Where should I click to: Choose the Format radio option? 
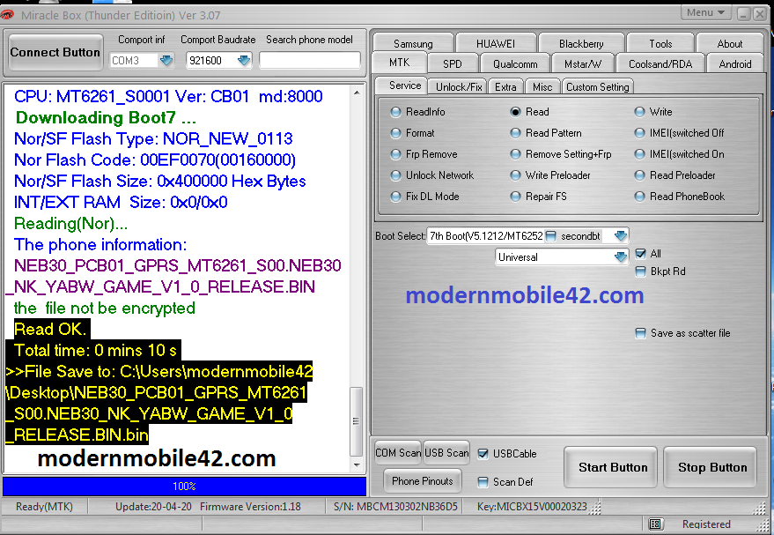coord(395,133)
